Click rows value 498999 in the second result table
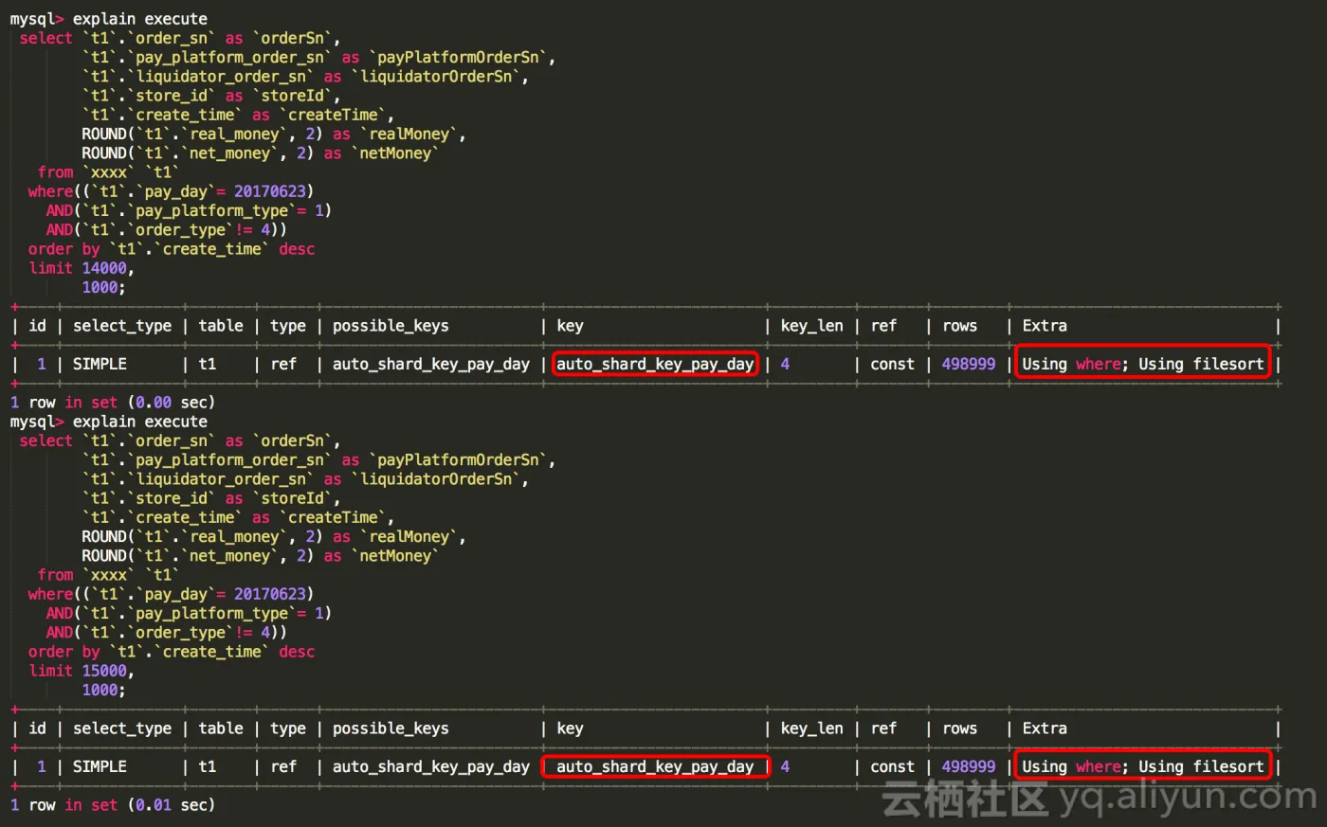 (969, 766)
